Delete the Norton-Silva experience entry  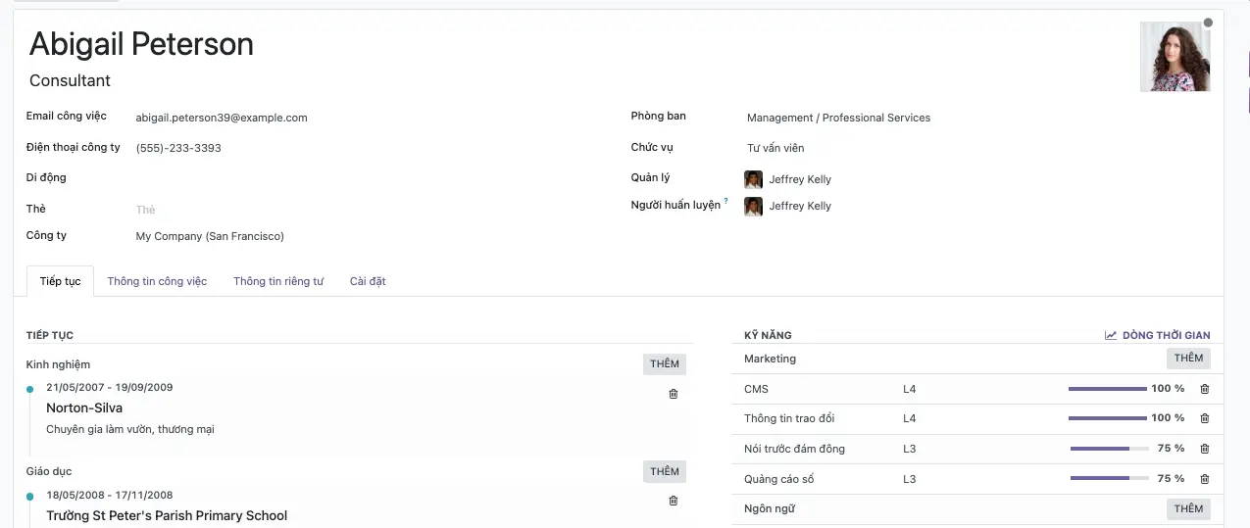coord(673,394)
